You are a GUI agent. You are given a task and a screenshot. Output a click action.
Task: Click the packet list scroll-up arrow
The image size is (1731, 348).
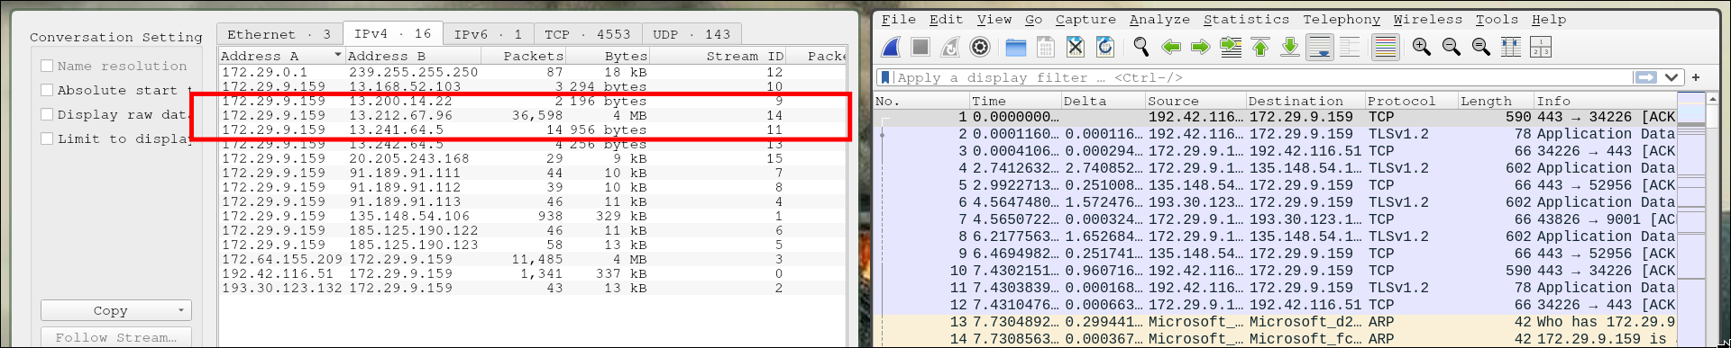tap(1712, 99)
